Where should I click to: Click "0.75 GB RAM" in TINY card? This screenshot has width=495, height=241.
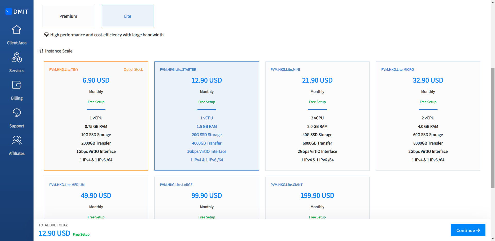pos(96,127)
